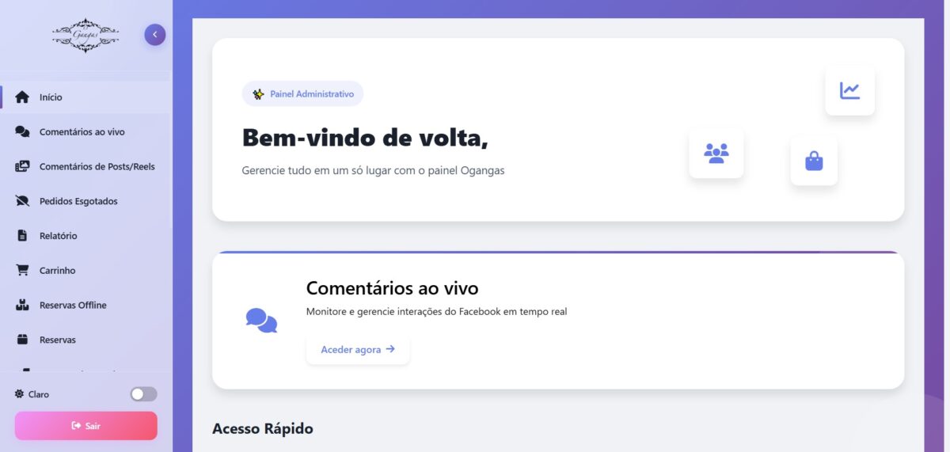Click the chat bubbles icon for Comentários ao vivo
The width and height of the screenshot is (950, 452).
pos(22,132)
